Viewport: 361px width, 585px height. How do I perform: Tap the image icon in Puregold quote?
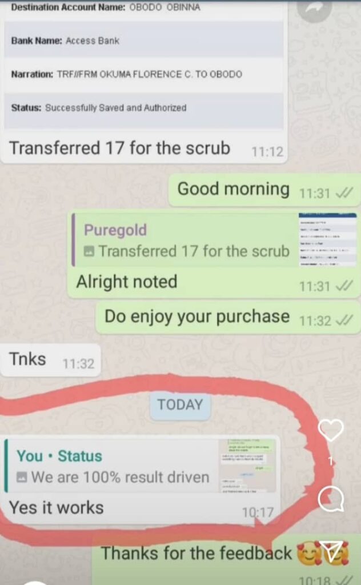[x=89, y=252]
